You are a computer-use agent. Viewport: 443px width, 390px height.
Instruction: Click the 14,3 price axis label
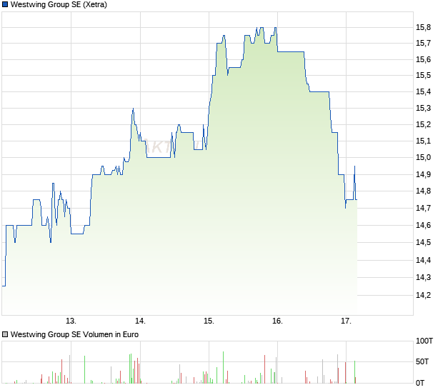coord(423,277)
